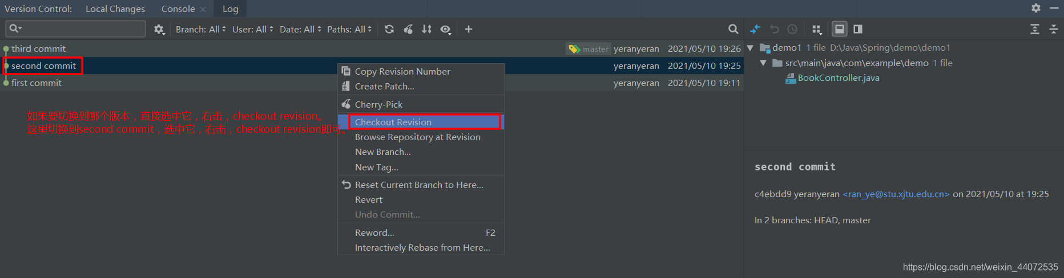Toggle the Show Details panel button
This screenshot has width=1064, height=278.
839,29
